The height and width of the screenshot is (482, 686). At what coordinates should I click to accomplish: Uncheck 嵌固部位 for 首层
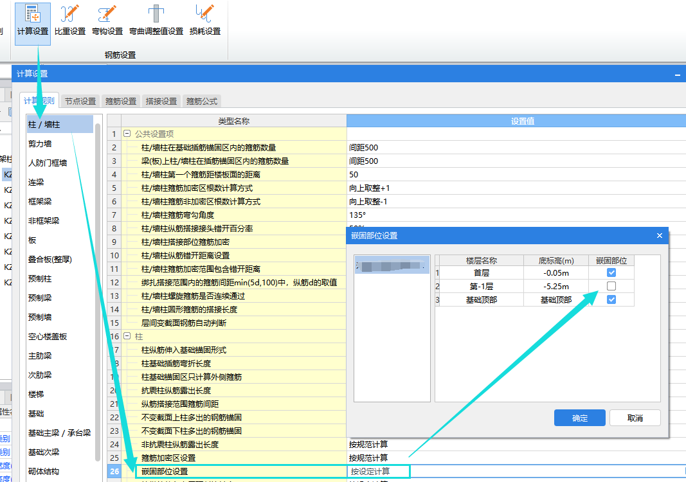tap(611, 272)
